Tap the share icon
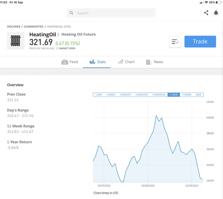 click(x=206, y=13)
